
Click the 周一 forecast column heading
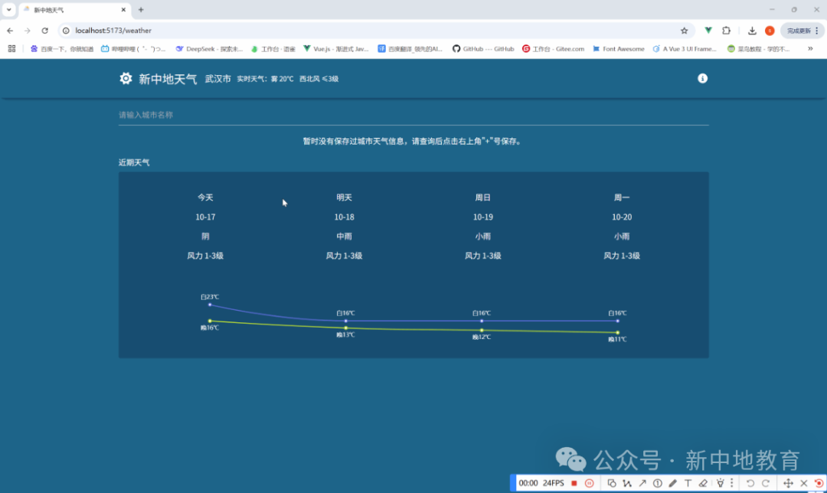point(621,198)
